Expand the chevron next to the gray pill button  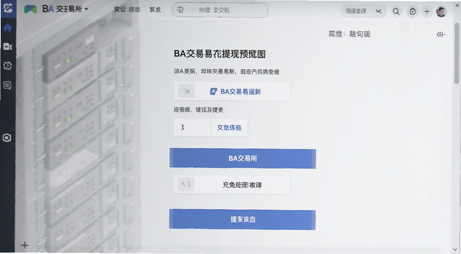(379, 11)
